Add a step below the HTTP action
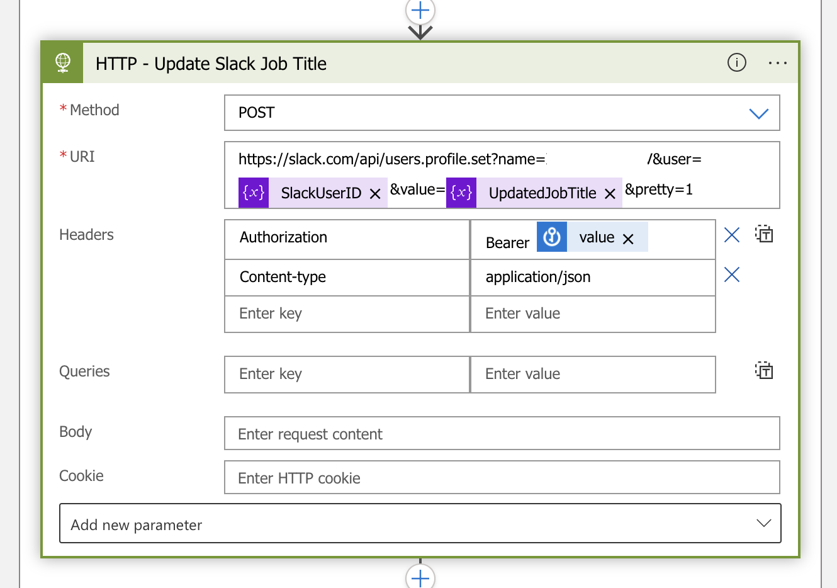This screenshot has height=588, width=837. (x=420, y=577)
